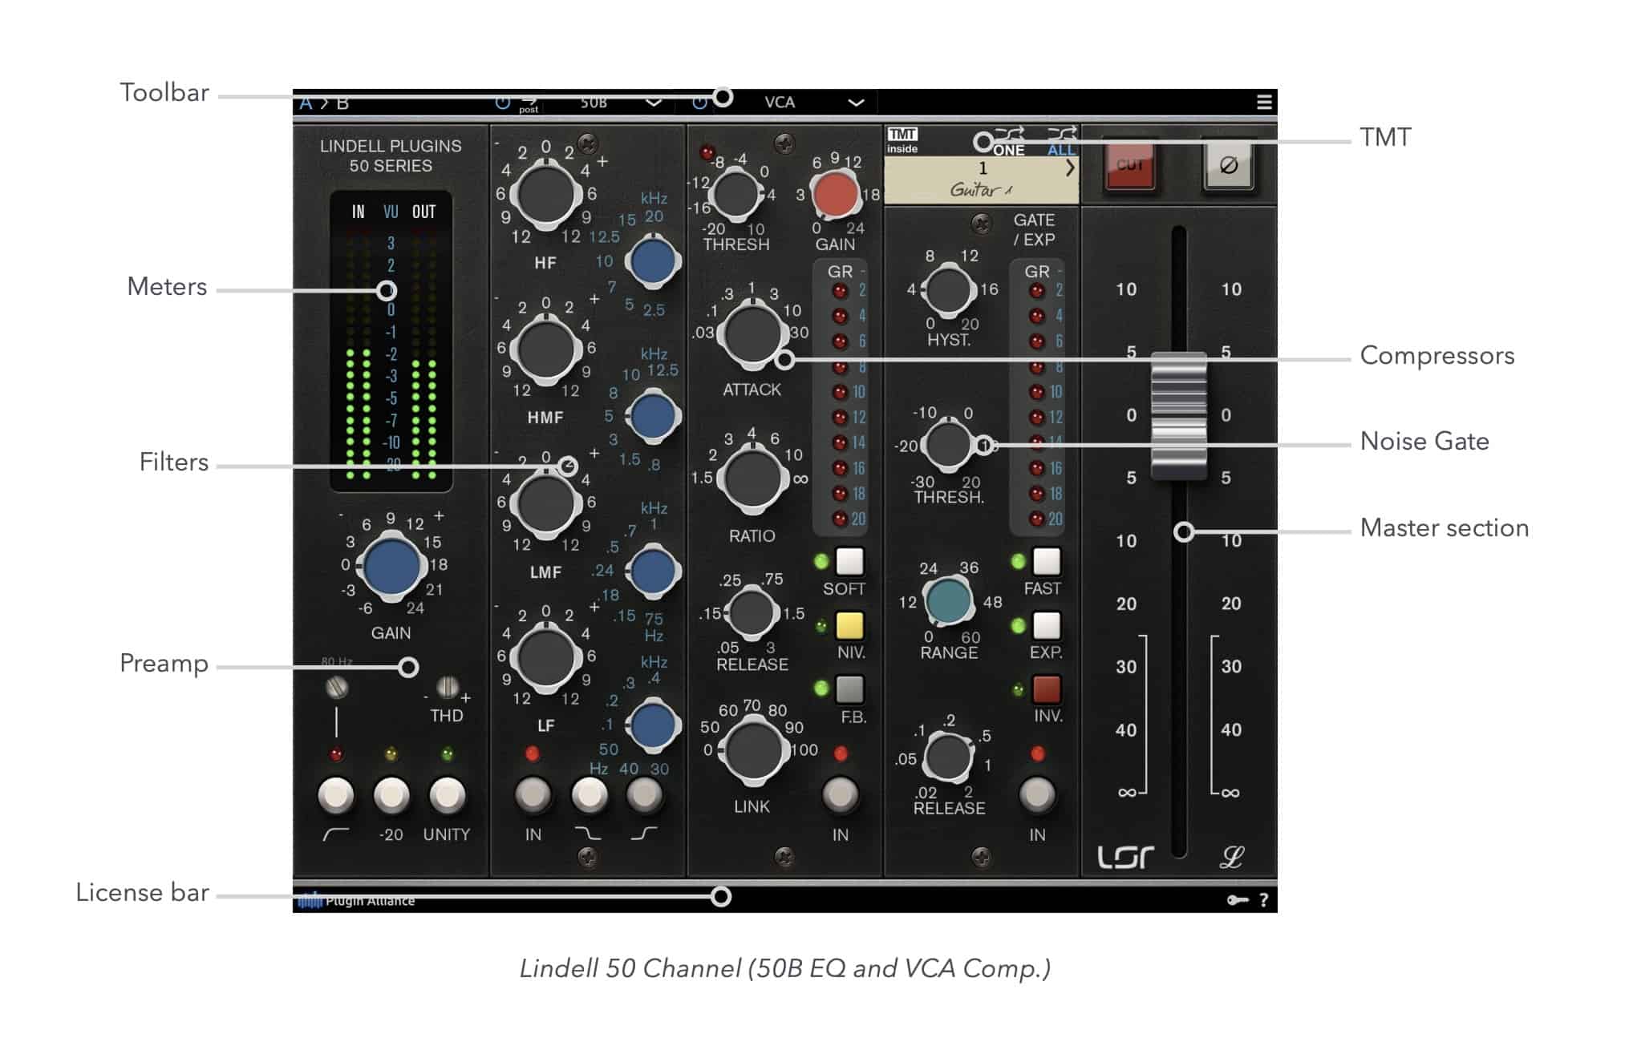1633x1042 pixels.
Task: Click the gate RELEASE knob
Action: tap(948, 756)
